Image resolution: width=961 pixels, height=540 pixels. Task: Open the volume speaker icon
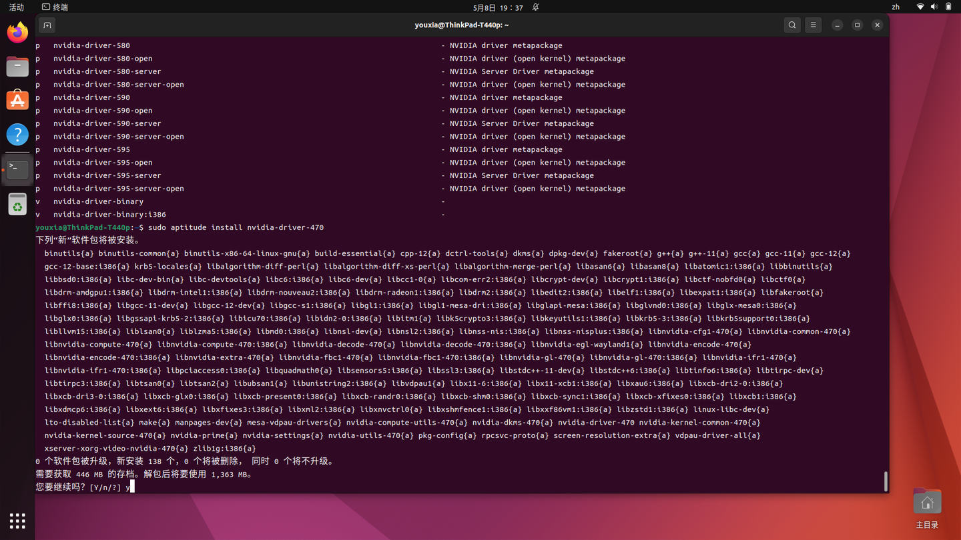point(934,7)
